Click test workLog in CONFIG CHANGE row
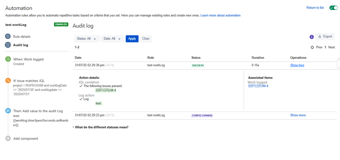The width and height of the screenshot is (340, 160). pyautogui.click(x=156, y=115)
